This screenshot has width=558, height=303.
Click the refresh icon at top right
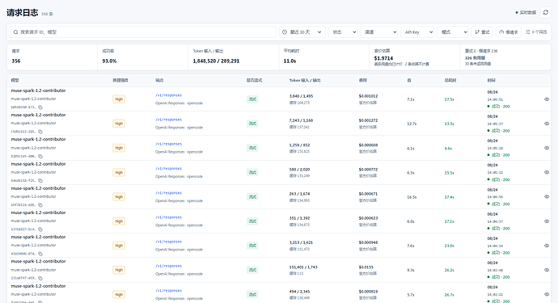coord(546,12)
